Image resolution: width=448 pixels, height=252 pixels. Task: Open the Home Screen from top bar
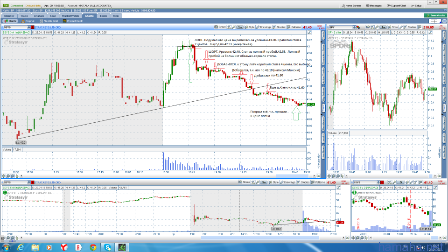[x=351, y=6]
